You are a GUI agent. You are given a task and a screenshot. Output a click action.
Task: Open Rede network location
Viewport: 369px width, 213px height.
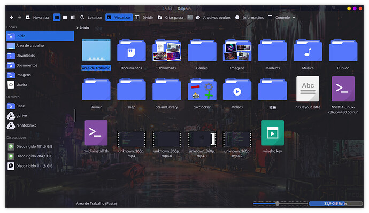pyautogui.click(x=40, y=106)
